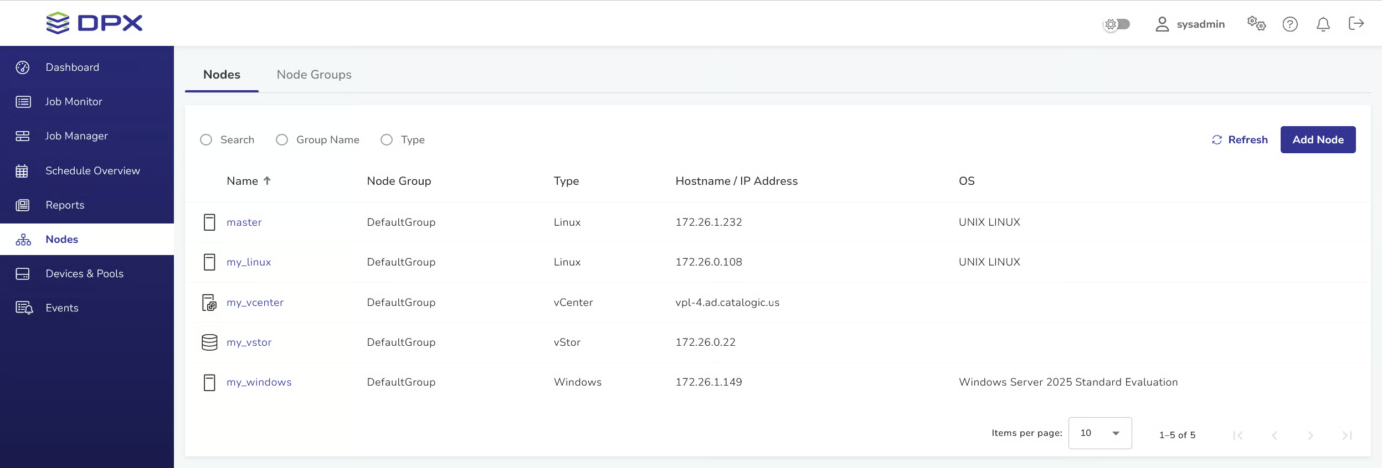Click the my_vcenter node type icon
The width and height of the screenshot is (1382, 468).
pos(209,303)
